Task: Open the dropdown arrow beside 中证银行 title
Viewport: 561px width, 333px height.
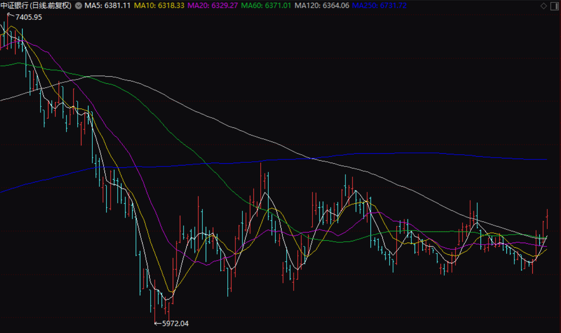Action: click(x=78, y=6)
